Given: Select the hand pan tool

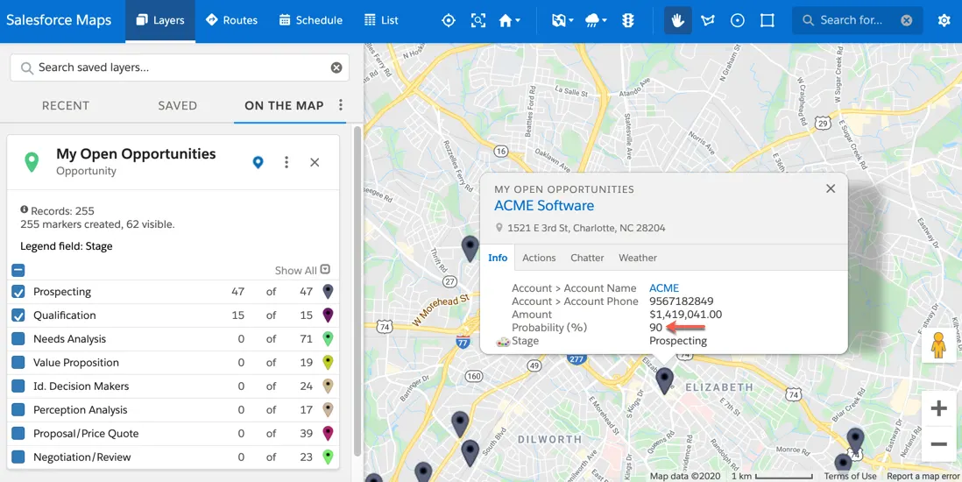Looking at the screenshot, I should (678, 20).
